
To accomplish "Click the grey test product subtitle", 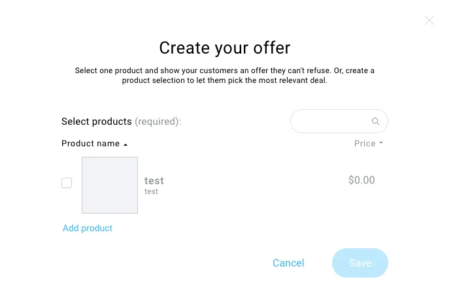I will point(151,191).
